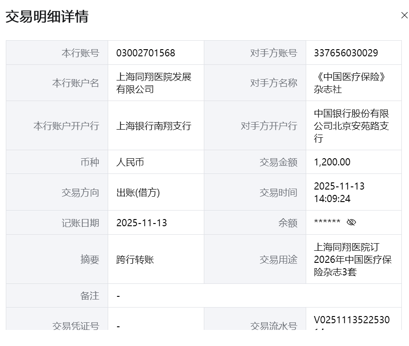Click the 交易明细详情 dialog title

pos(47,17)
